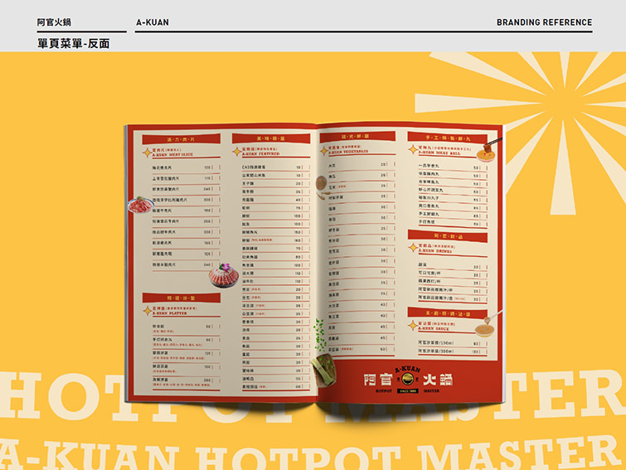
Task: Click the meat platter with purple flower
Action: (224, 275)
